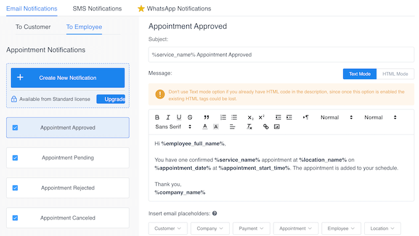Viewport: 419px width, 236px height.
Task: Open the heading Normal dropdown
Action: 336,117
